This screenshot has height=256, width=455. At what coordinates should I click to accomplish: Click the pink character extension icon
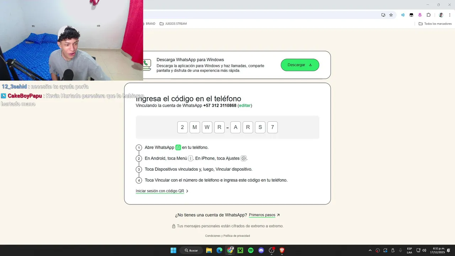tap(420, 15)
